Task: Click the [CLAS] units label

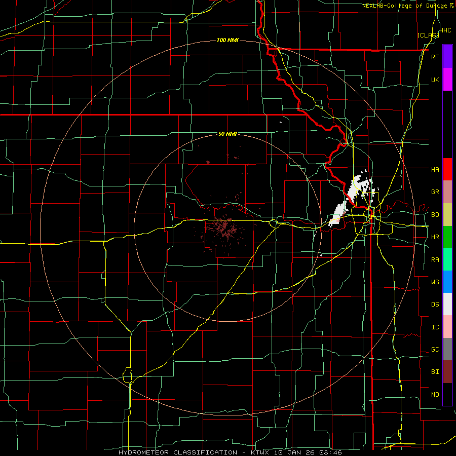Action: tap(428, 35)
